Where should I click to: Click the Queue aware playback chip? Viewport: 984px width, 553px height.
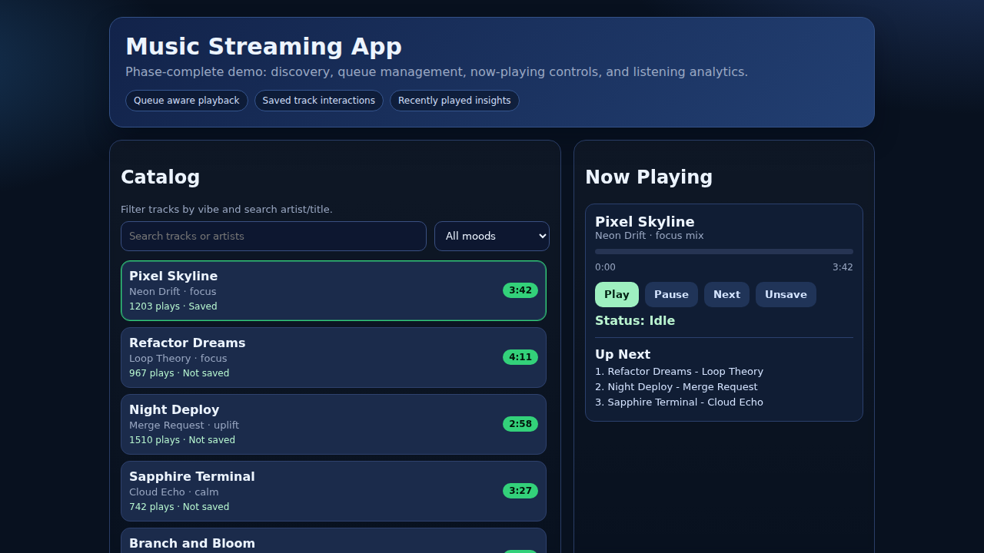click(186, 101)
